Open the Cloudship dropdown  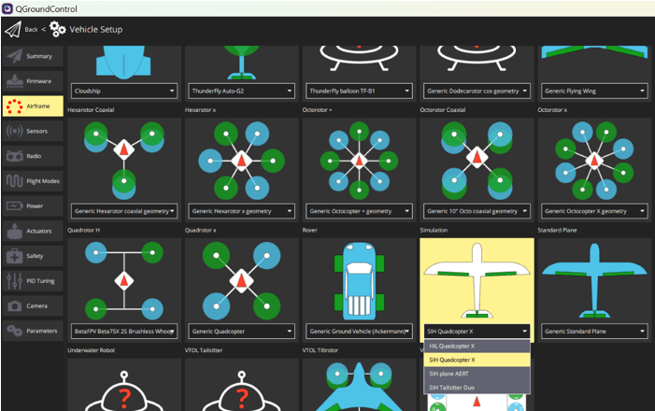(x=124, y=91)
